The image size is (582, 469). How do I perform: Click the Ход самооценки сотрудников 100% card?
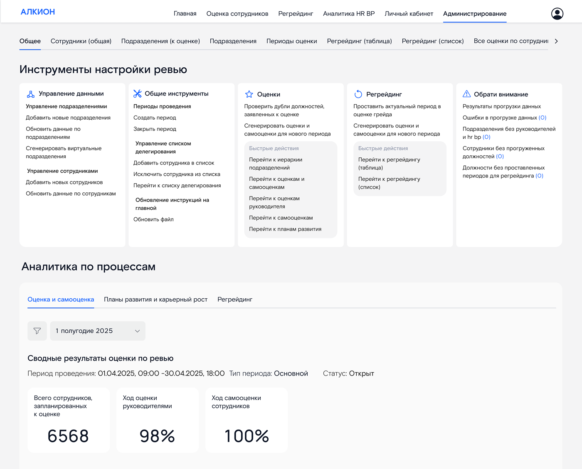click(246, 420)
